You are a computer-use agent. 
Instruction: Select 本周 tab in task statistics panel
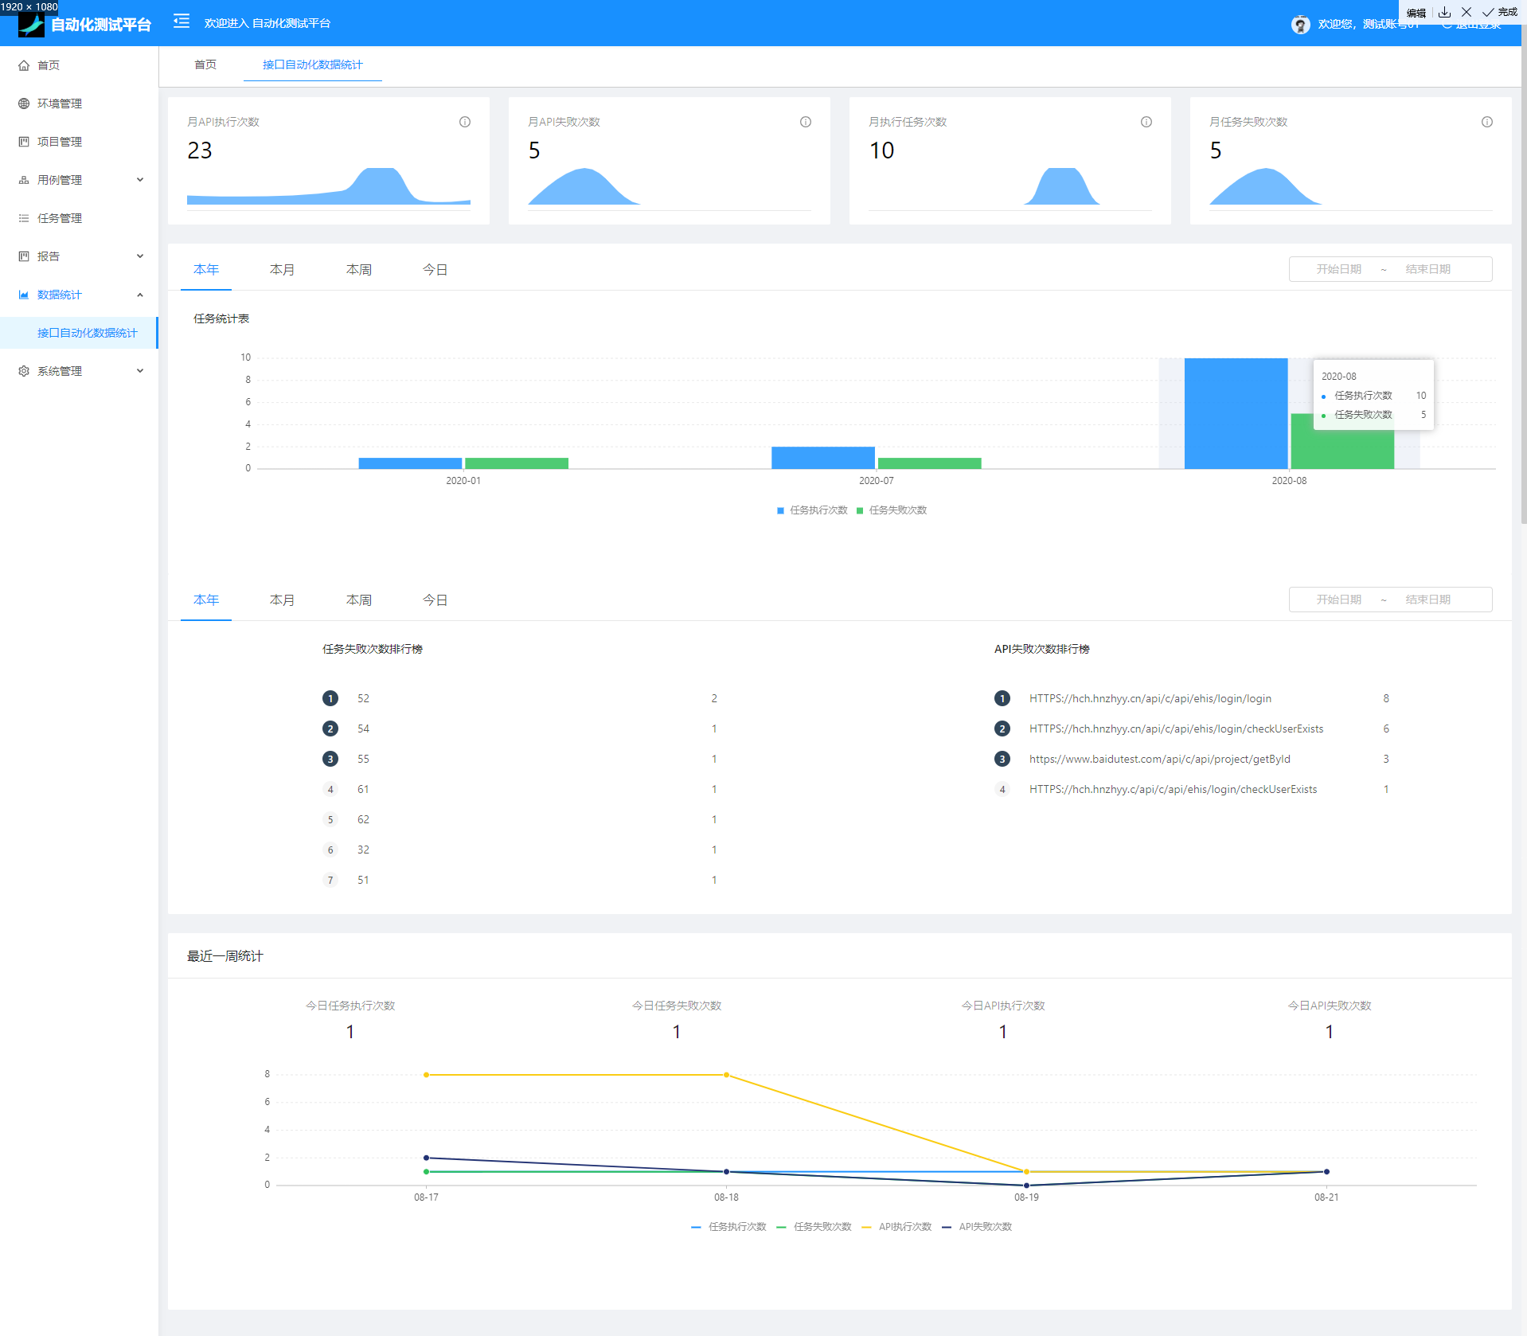click(x=359, y=270)
